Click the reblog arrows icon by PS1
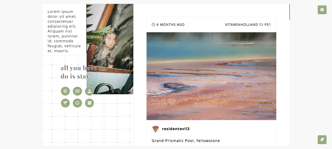Image resolution: width=332 pixels, height=149 pixels. (x=261, y=25)
